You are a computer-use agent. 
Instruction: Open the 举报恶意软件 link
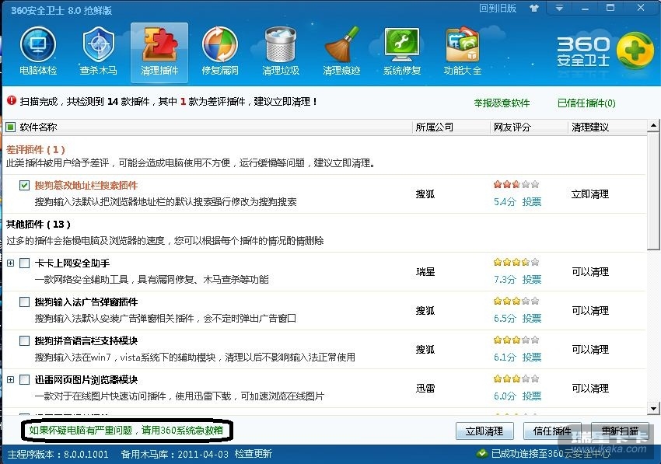point(502,103)
